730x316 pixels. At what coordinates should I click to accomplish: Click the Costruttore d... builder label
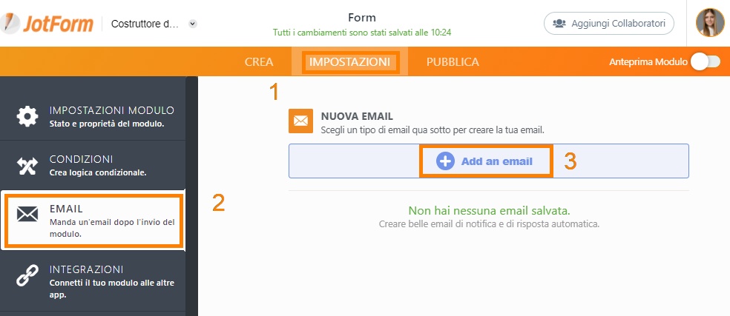[145, 24]
